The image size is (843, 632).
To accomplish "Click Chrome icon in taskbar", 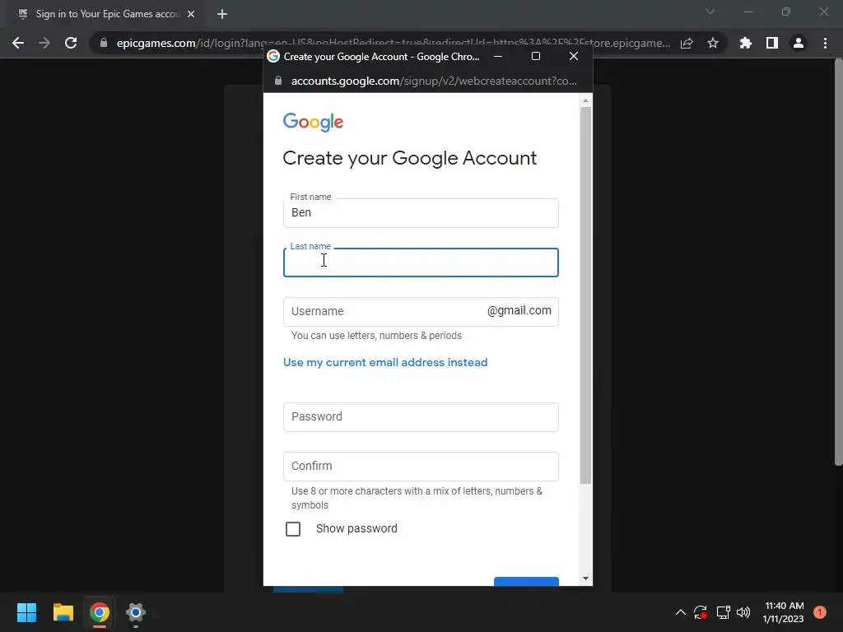I will pos(100,612).
